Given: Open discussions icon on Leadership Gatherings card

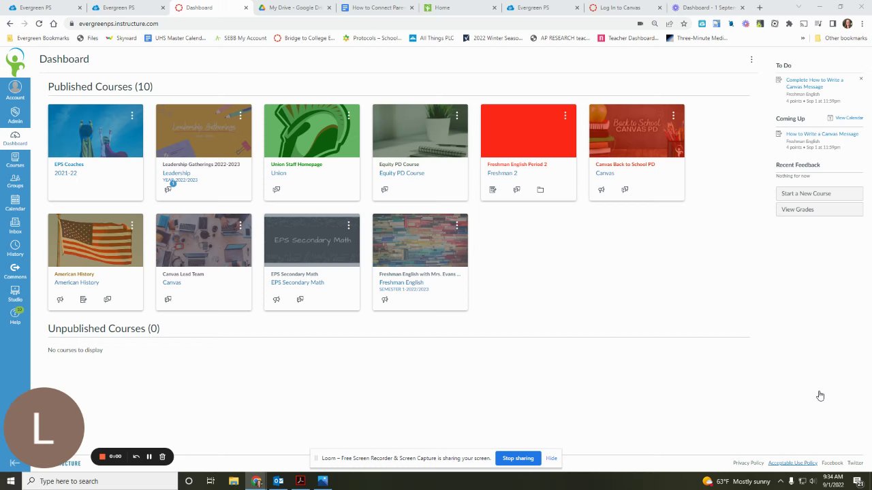Looking at the screenshot, I should [168, 189].
